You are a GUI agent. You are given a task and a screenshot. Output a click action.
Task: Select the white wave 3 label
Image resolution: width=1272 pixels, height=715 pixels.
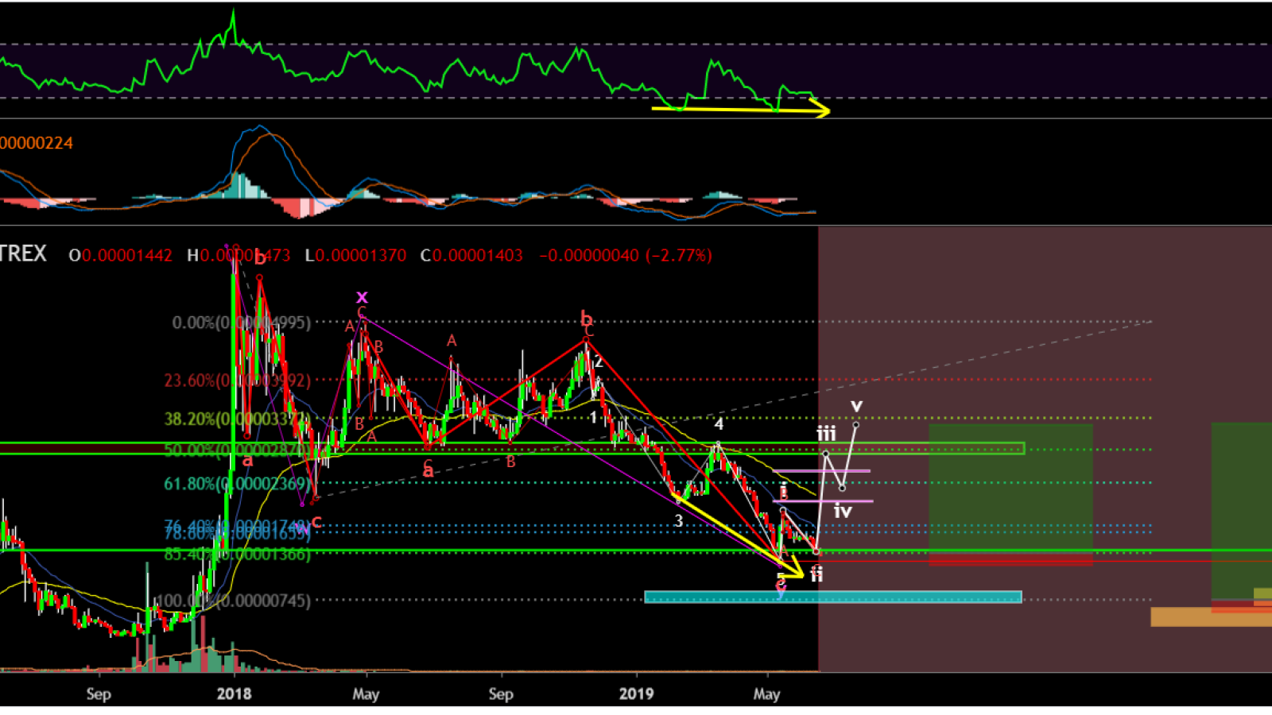[x=679, y=521]
